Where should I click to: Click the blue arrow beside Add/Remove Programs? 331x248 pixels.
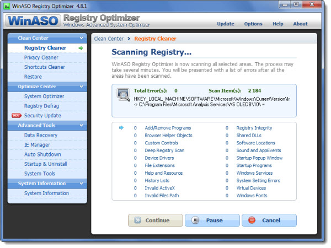[x=121, y=128]
